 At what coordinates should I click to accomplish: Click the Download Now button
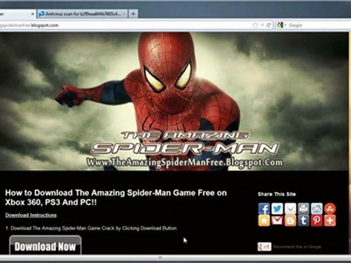45,245
